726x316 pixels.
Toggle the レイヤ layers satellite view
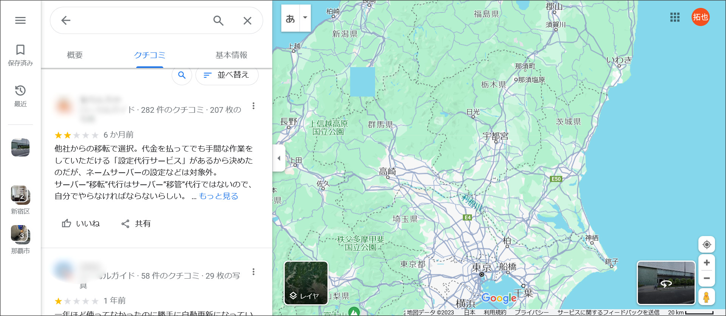306,283
